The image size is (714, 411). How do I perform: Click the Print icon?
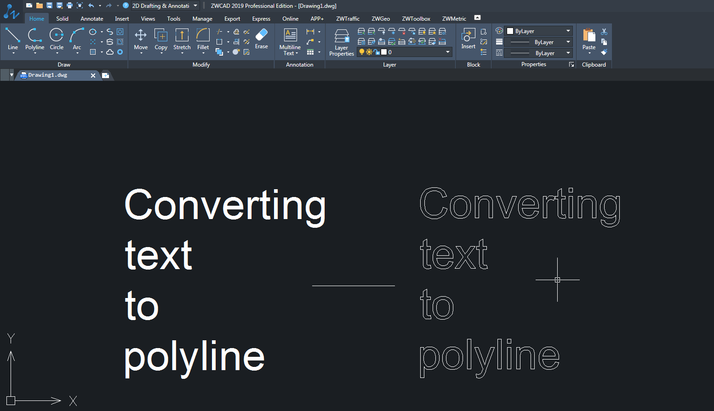coord(69,6)
